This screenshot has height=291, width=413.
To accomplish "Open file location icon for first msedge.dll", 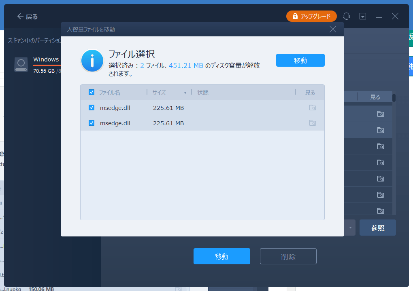I will point(312,108).
